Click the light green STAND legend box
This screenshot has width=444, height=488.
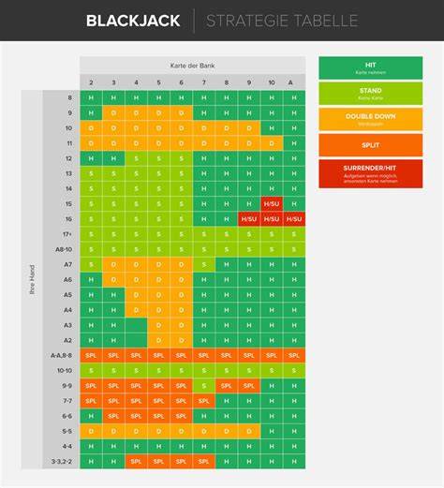tap(371, 94)
